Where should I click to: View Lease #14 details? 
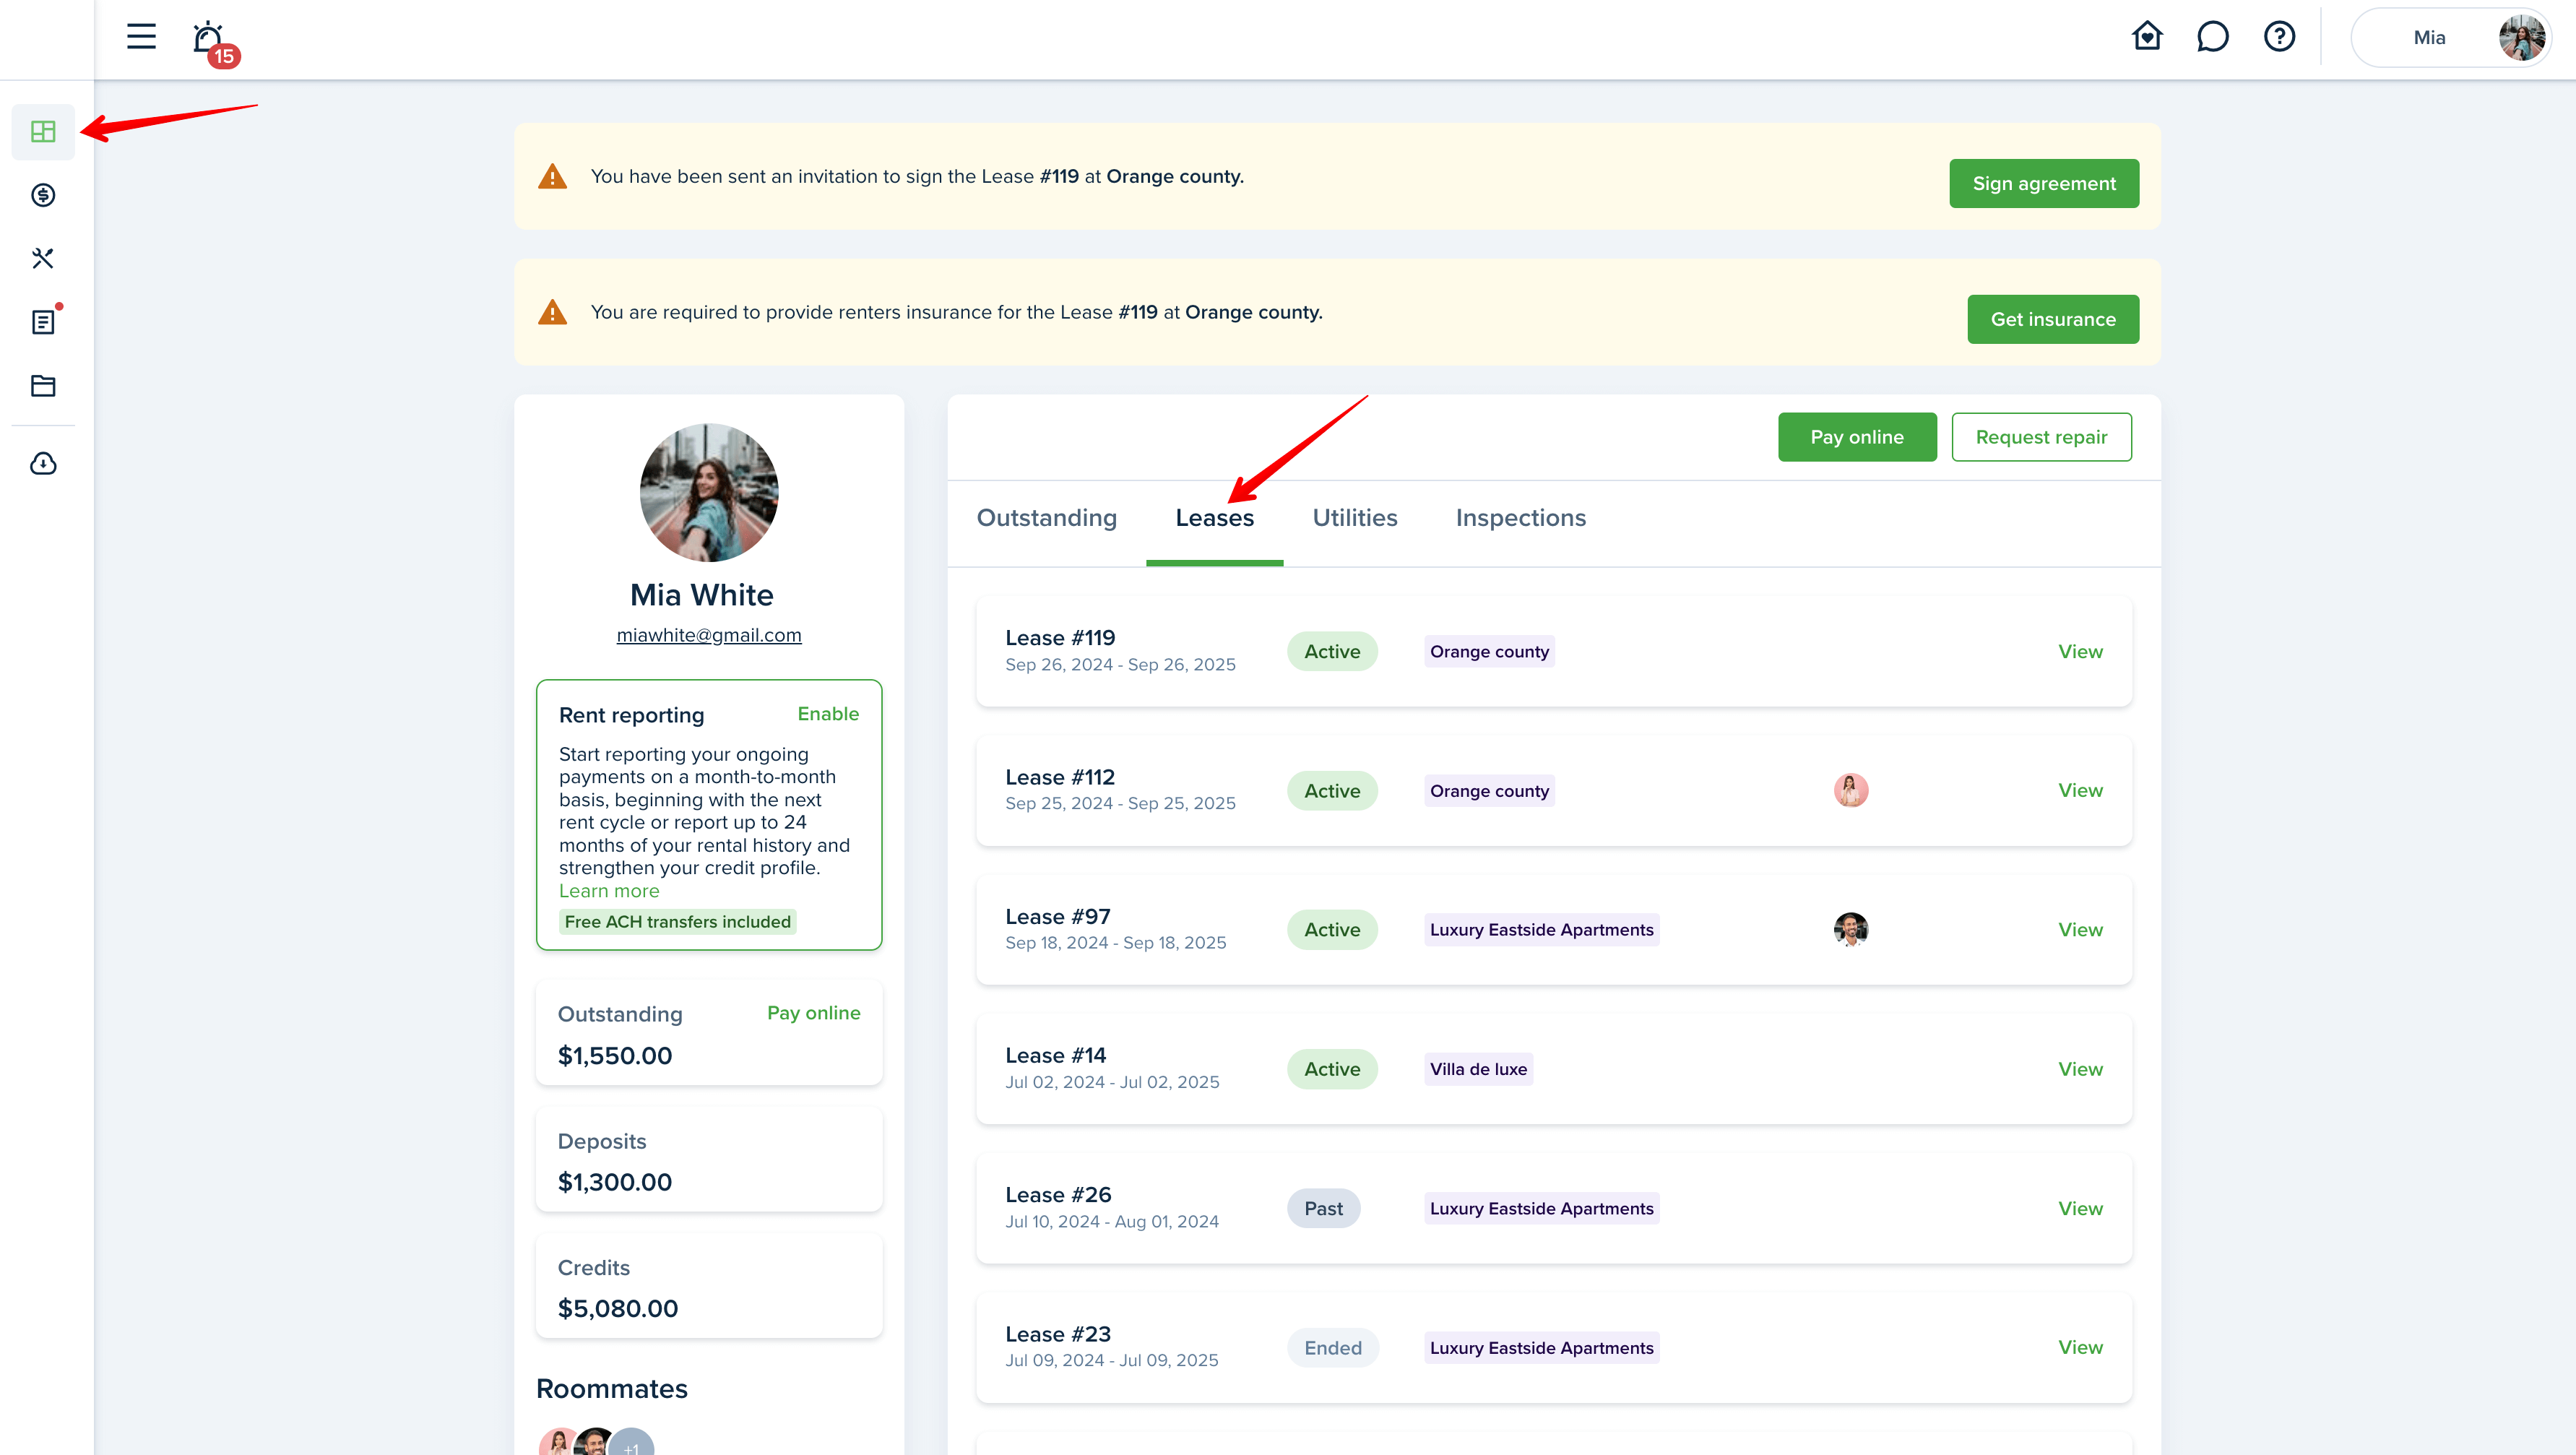click(2080, 1070)
